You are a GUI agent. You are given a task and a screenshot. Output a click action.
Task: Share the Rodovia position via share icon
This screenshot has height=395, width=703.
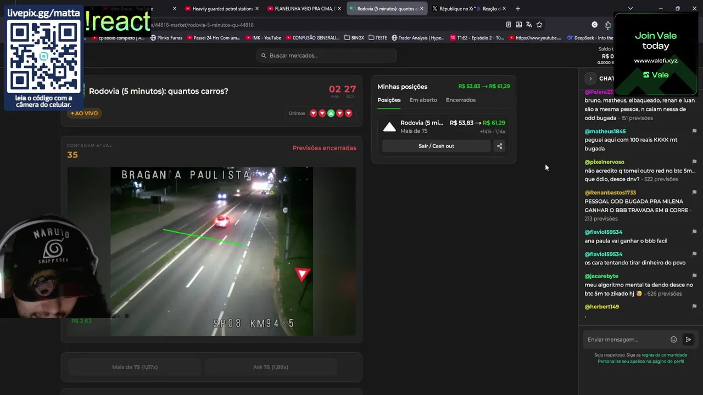[499, 146]
